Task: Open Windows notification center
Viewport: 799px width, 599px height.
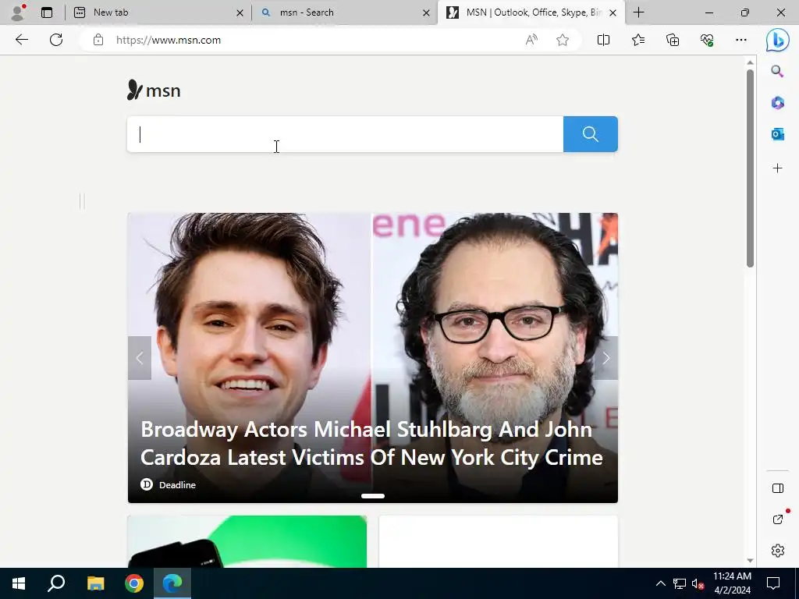Action: pos(773,583)
